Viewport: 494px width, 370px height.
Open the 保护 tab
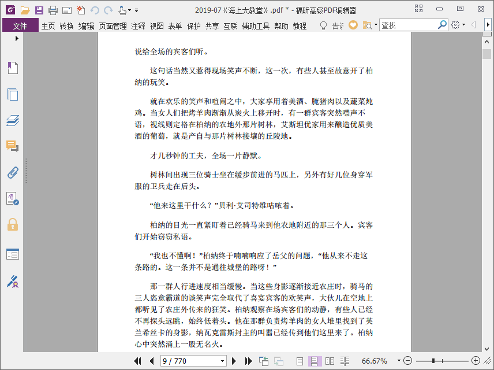tap(194, 26)
